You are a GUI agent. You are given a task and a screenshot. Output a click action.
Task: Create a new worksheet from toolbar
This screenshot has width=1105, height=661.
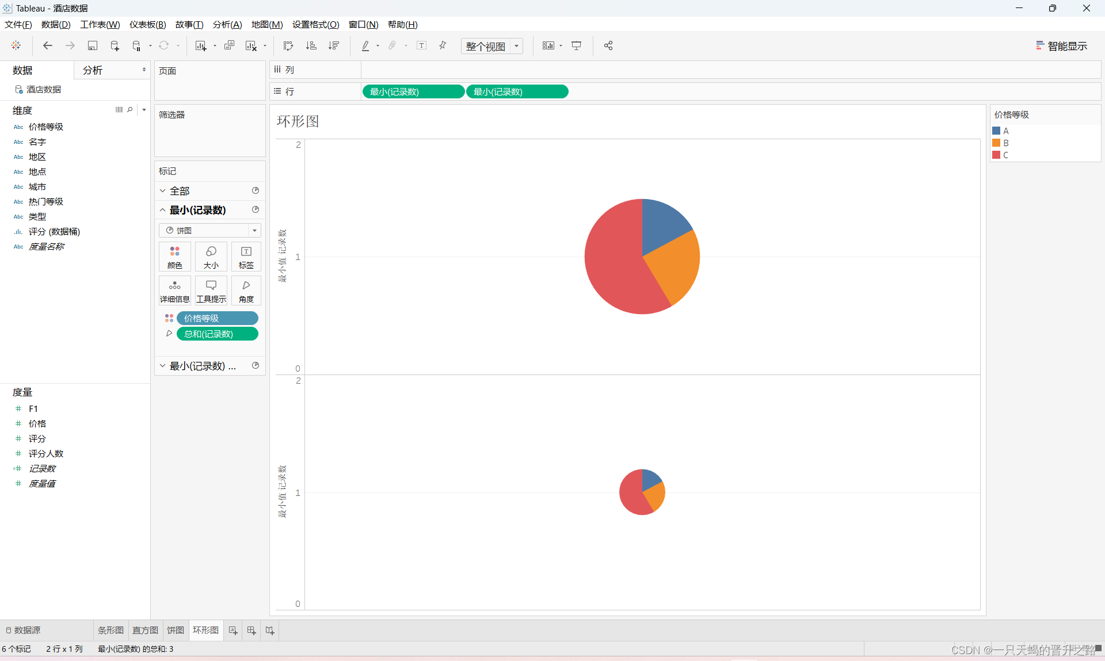click(x=200, y=45)
